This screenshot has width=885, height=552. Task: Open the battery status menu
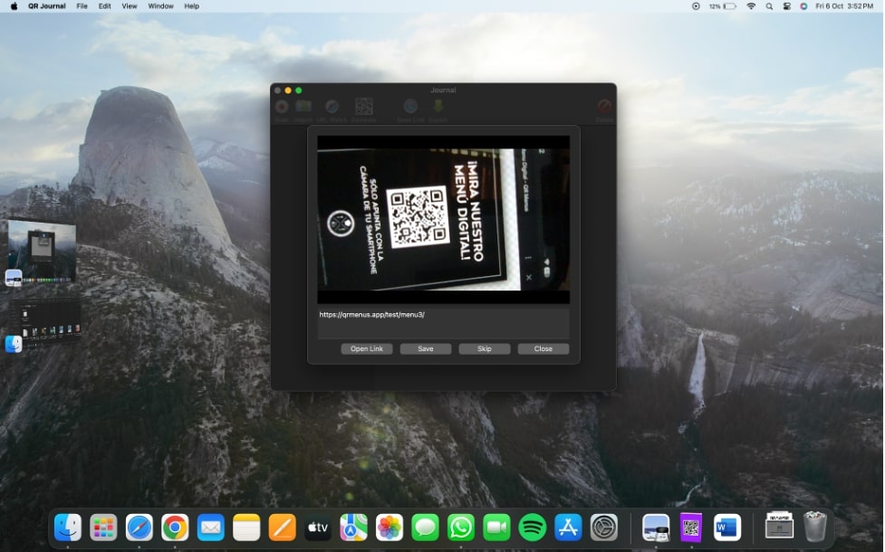tap(729, 6)
